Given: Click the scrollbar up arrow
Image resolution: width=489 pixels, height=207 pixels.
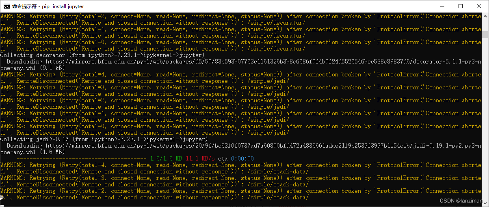Looking at the screenshot, I should pos(485,16).
